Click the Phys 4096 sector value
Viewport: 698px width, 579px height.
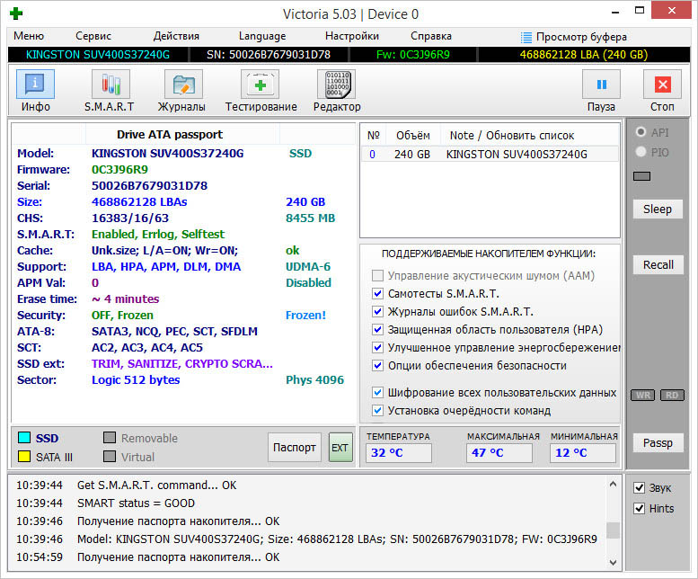pyautogui.click(x=314, y=380)
